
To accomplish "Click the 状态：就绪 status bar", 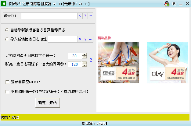I will tap(95, 117).
